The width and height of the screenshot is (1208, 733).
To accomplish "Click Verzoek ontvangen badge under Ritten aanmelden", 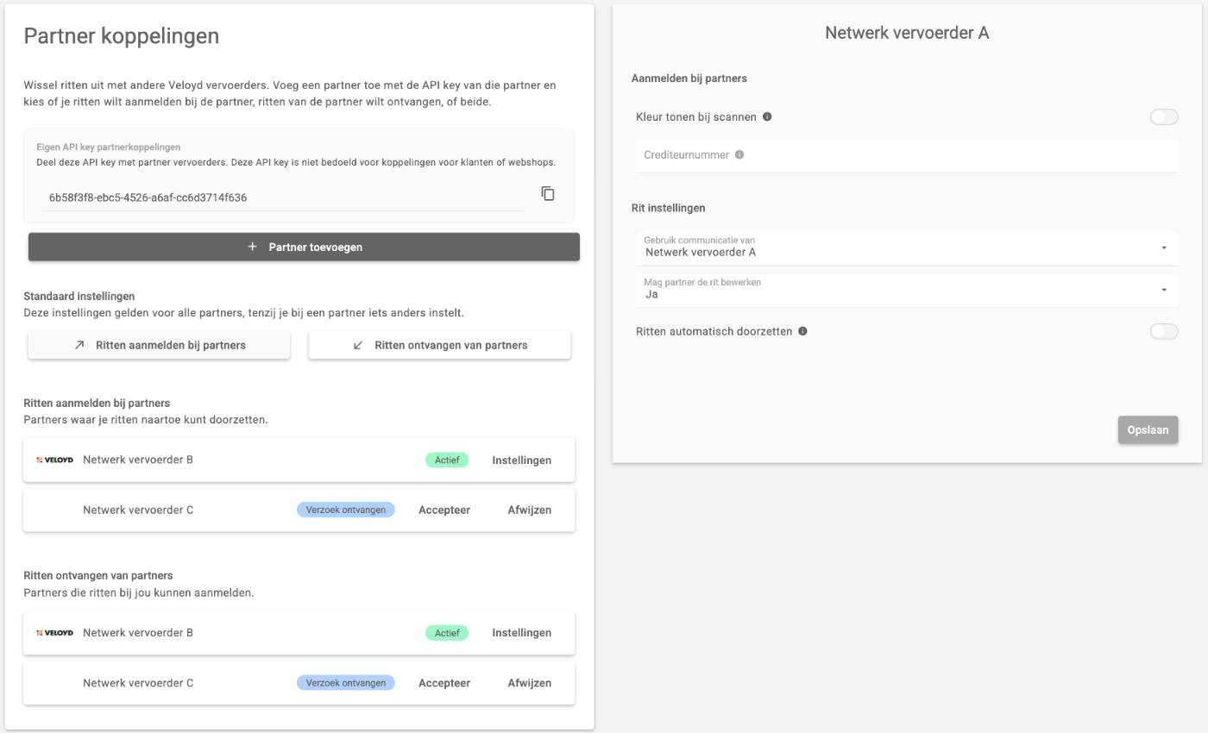I will point(346,511).
